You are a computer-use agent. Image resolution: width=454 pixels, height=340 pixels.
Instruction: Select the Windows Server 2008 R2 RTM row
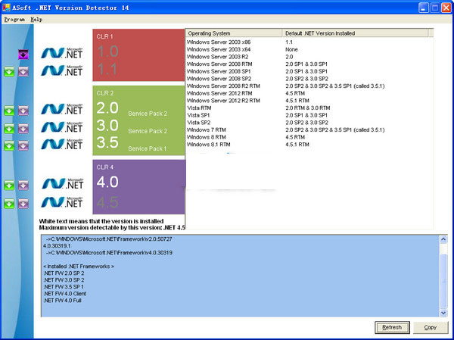pos(309,86)
